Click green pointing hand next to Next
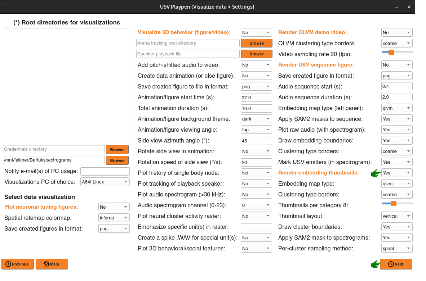The width and height of the screenshot is (426, 281). point(376,264)
